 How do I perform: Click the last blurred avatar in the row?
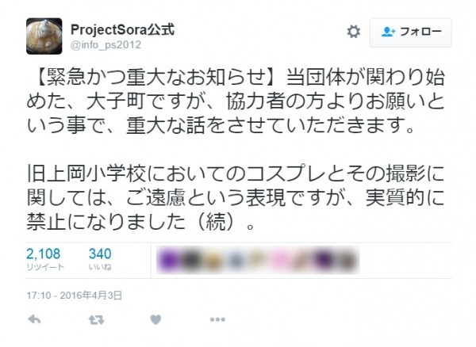coord(347,261)
